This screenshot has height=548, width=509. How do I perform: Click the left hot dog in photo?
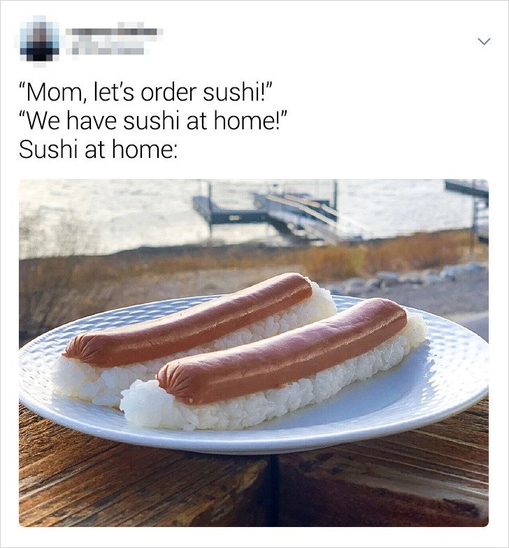point(189,320)
